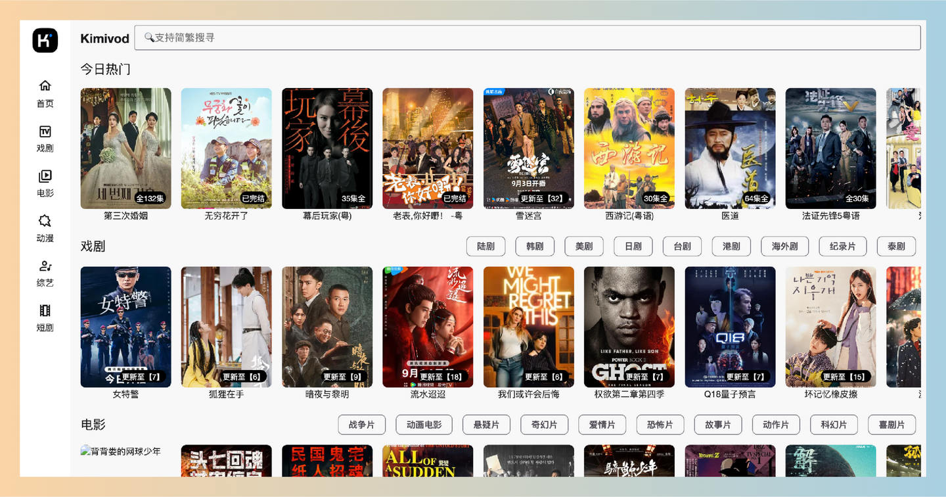Click the 流水迢迢 title text
The width and height of the screenshot is (946, 497).
(428, 394)
